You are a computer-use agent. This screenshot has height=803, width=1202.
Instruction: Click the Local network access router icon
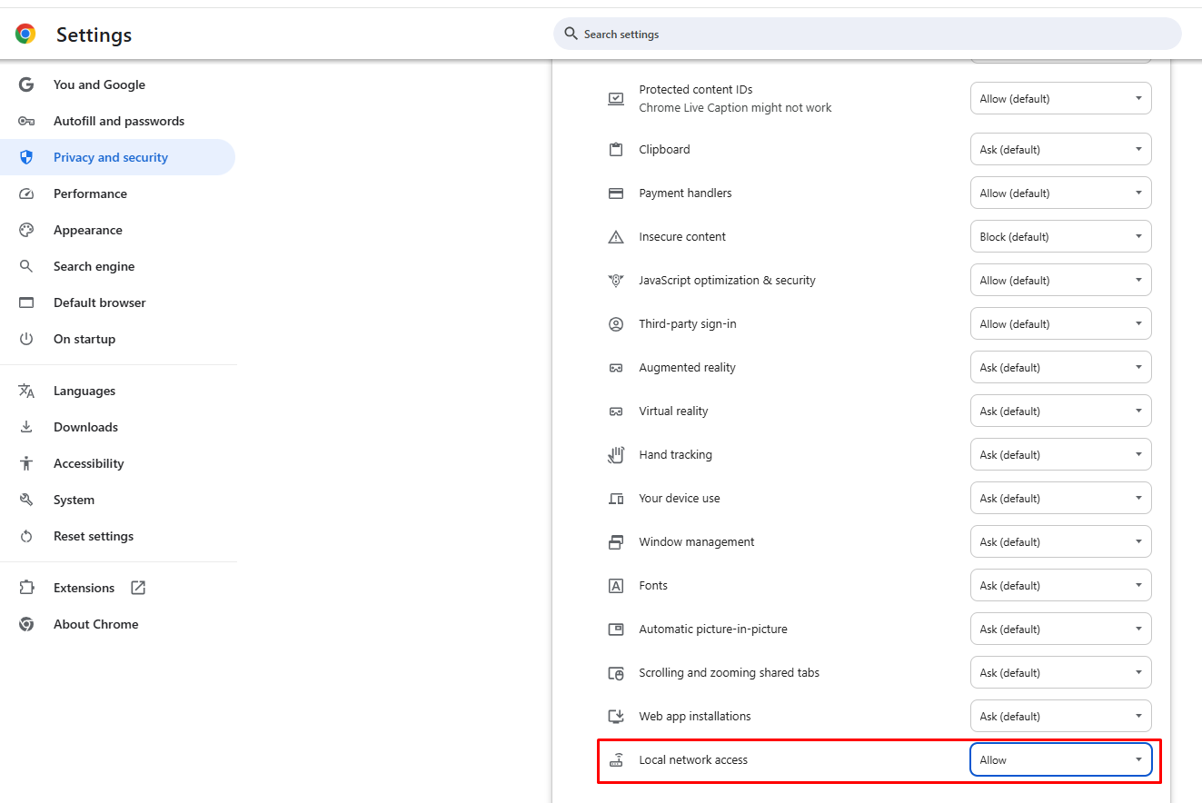coord(616,760)
